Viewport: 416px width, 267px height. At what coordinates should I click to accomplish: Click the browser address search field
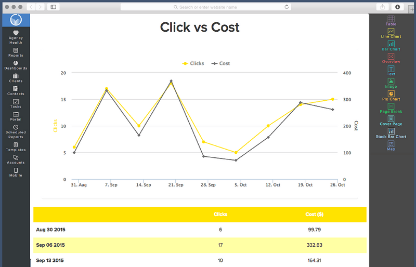205,7
